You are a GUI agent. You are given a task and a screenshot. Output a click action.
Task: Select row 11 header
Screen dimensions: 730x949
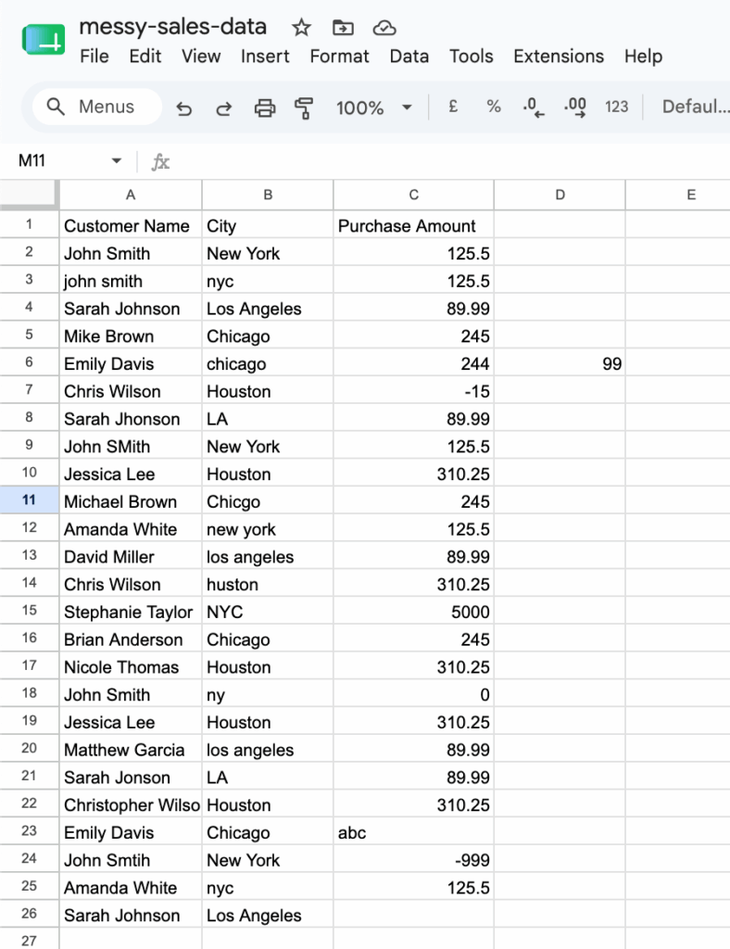coord(29,500)
